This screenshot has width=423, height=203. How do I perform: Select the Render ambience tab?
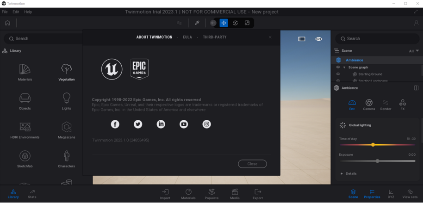[x=386, y=105]
